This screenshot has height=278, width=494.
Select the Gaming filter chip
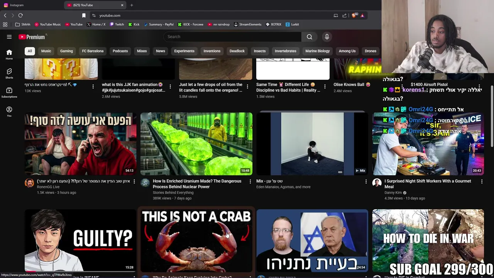(66, 51)
